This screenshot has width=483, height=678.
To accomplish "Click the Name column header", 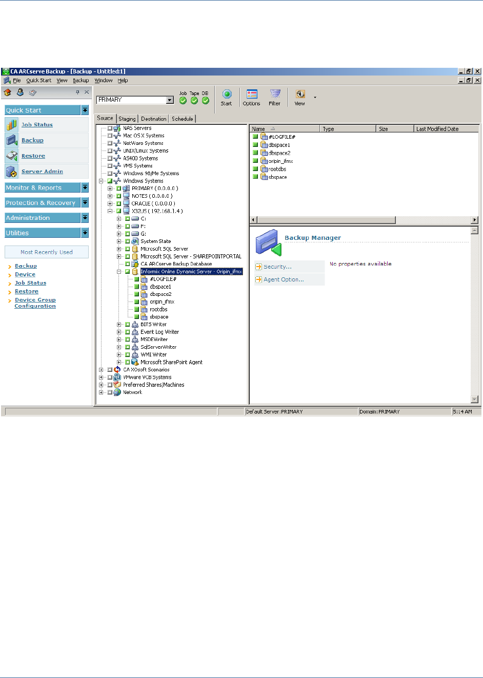I will pos(285,129).
